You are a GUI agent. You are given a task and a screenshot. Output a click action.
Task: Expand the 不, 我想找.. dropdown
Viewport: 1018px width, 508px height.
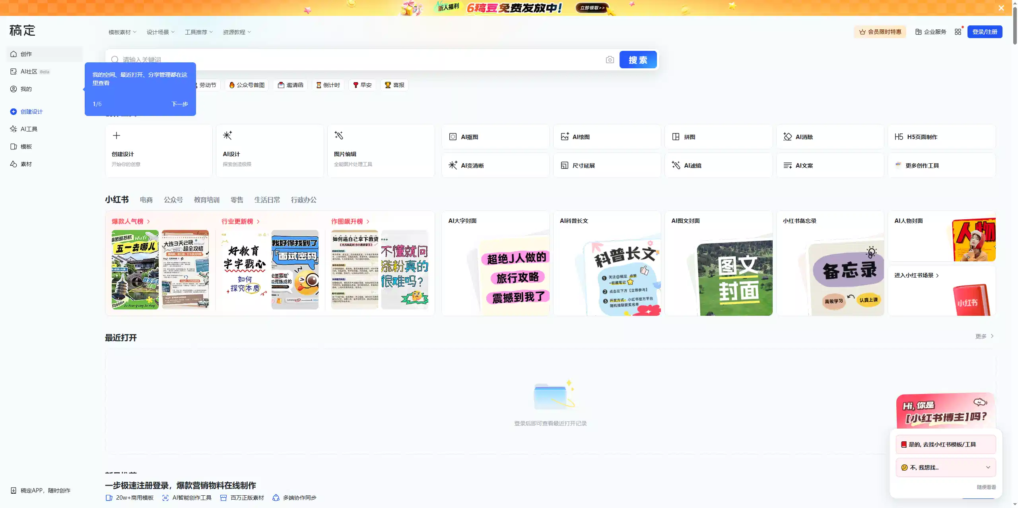click(x=946, y=467)
